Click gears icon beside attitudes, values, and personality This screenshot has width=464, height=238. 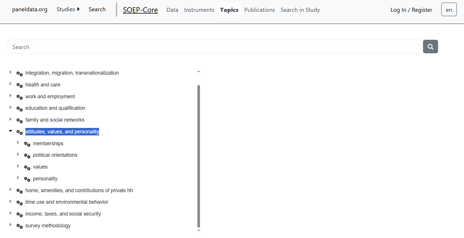pos(20,132)
